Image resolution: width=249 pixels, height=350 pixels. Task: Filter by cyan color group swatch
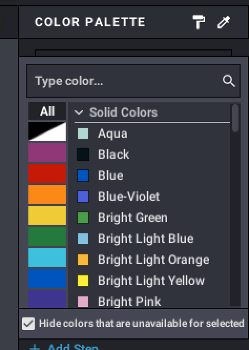point(47,258)
